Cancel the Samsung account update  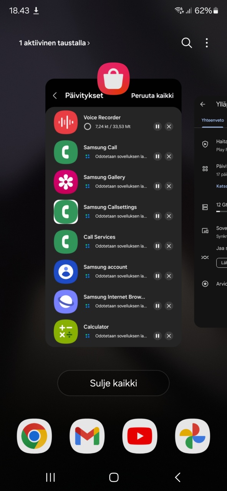pyautogui.click(x=169, y=276)
